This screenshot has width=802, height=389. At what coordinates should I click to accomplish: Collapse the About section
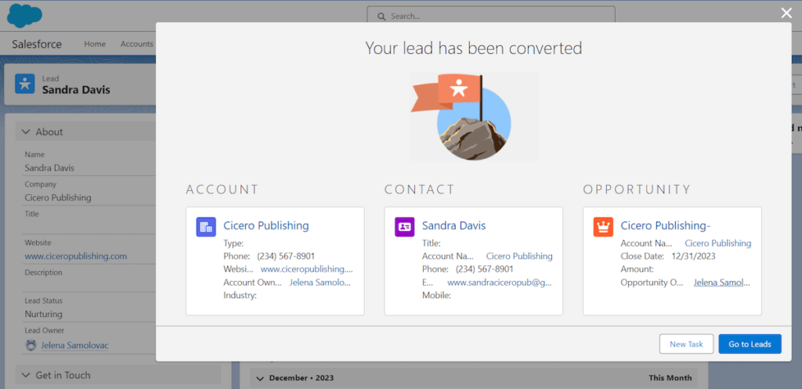26,131
